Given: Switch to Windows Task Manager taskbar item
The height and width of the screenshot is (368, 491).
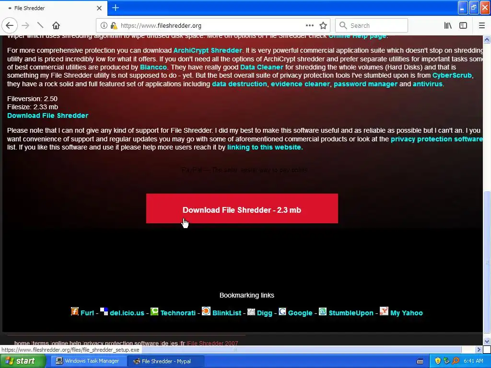Looking at the screenshot, I should pos(88,361).
